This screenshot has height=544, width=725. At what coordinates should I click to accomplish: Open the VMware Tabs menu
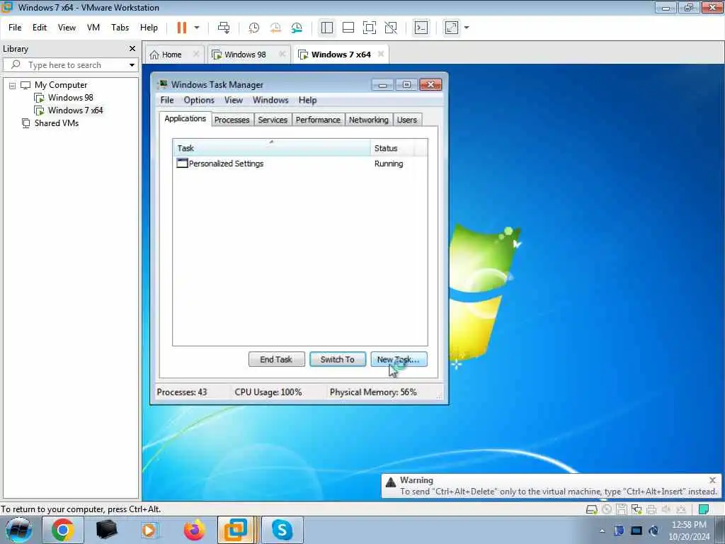[x=120, y=28]
